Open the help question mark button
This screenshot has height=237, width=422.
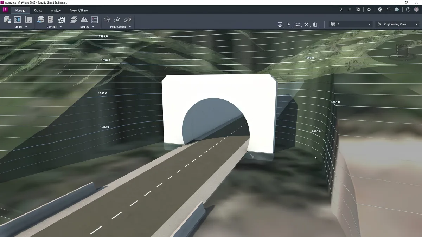click(x=408, y=9)
